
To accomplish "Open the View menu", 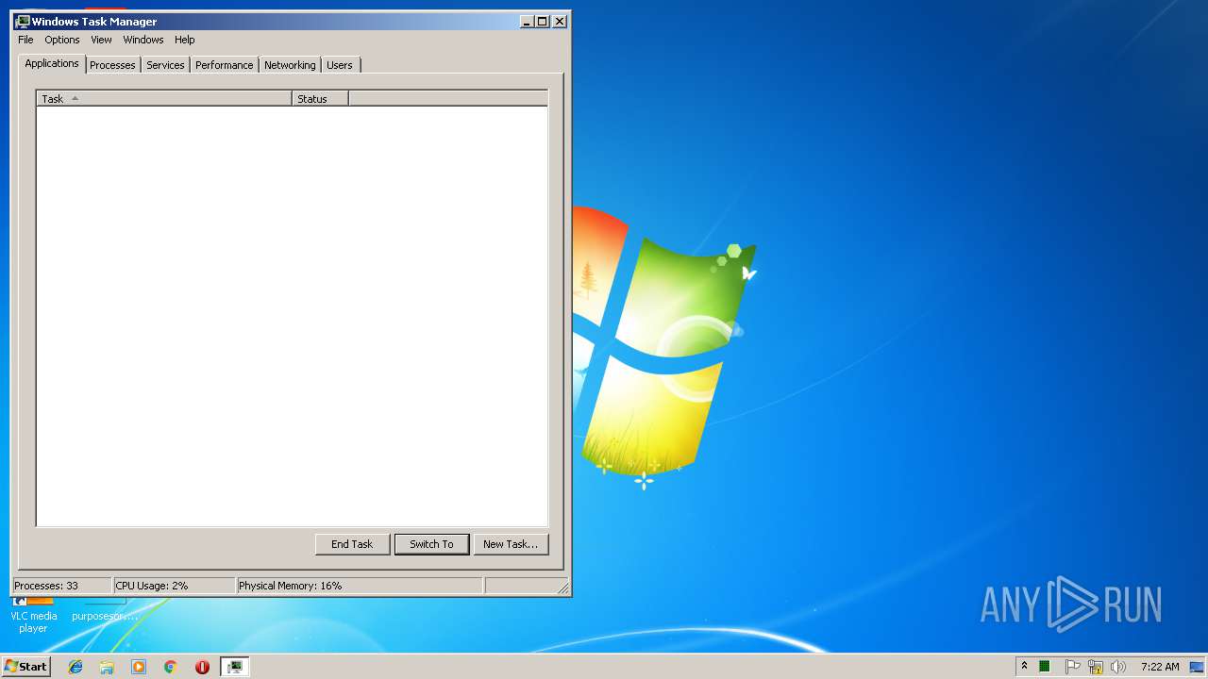I will [101, 40].
